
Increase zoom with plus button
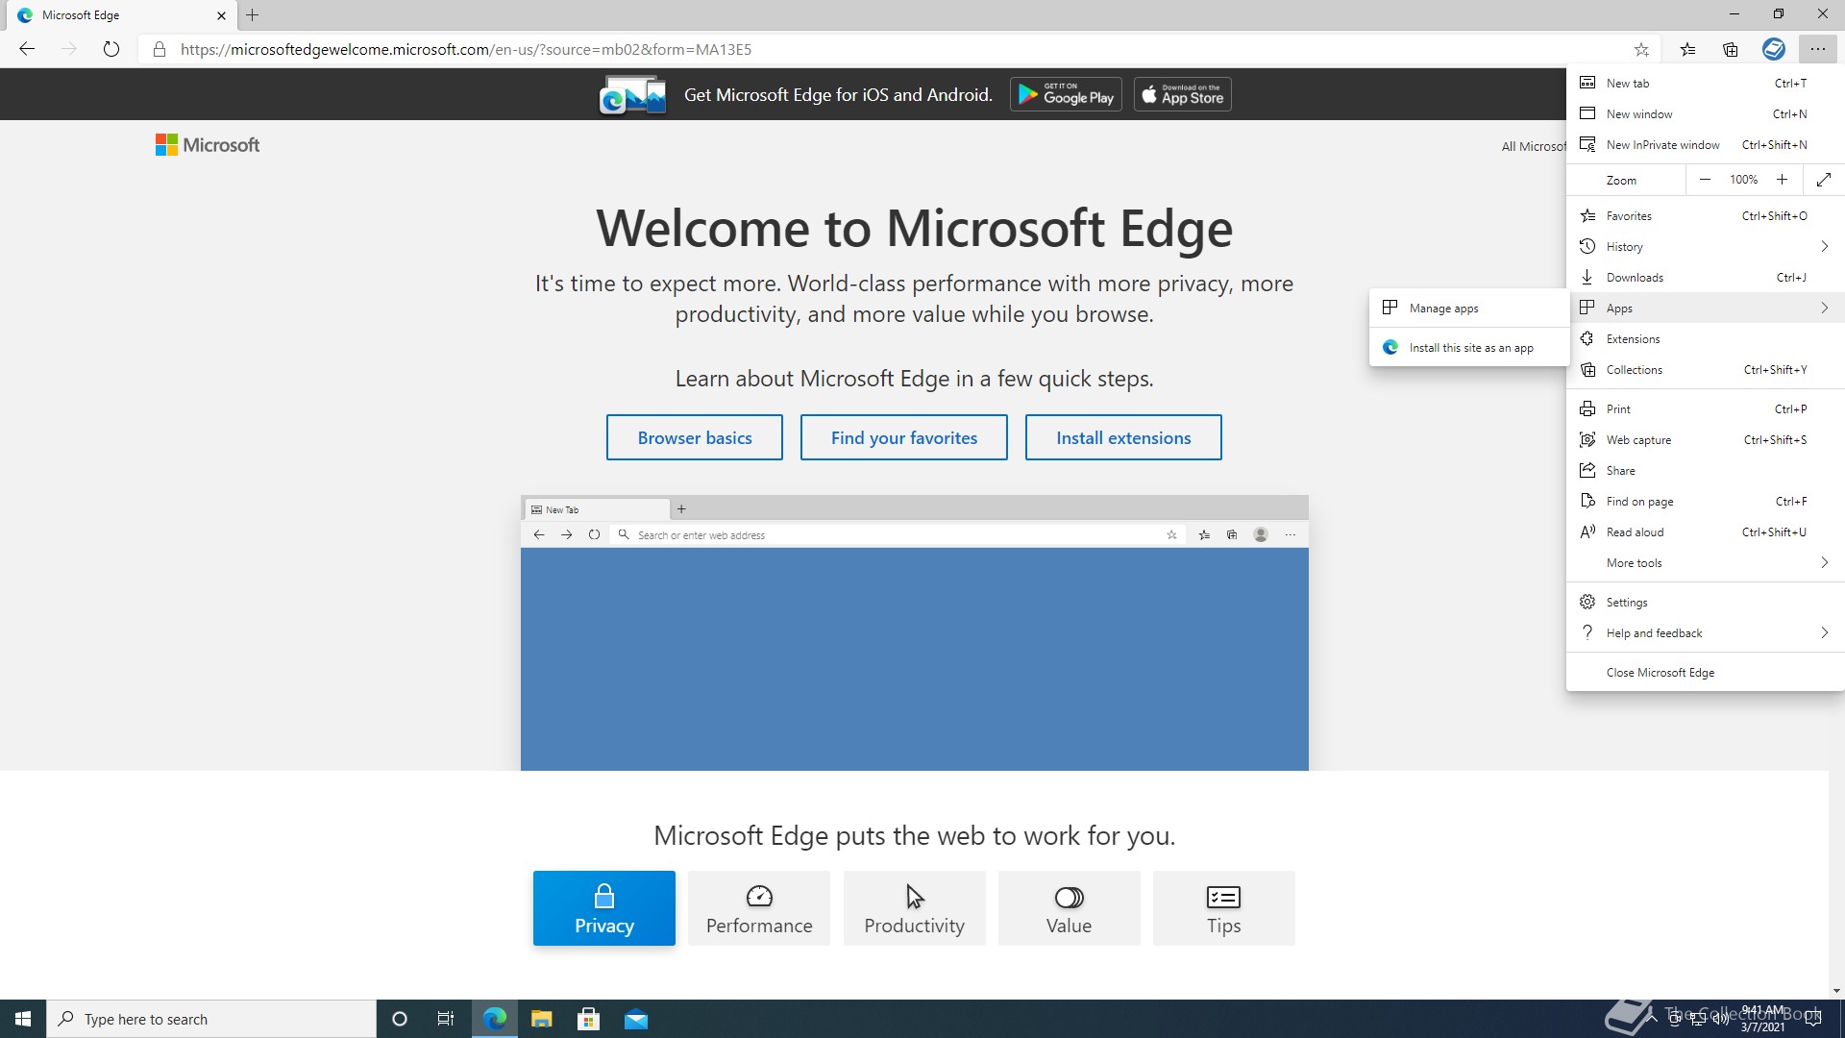[x=1782, y=180]
